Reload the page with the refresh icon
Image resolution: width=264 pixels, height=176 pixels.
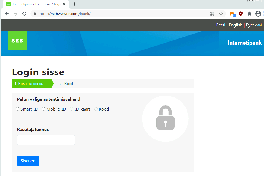[24, 14]
